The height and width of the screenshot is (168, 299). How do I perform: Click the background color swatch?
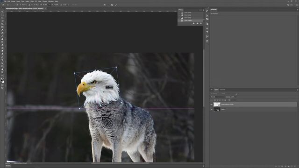tap(3, 82)
